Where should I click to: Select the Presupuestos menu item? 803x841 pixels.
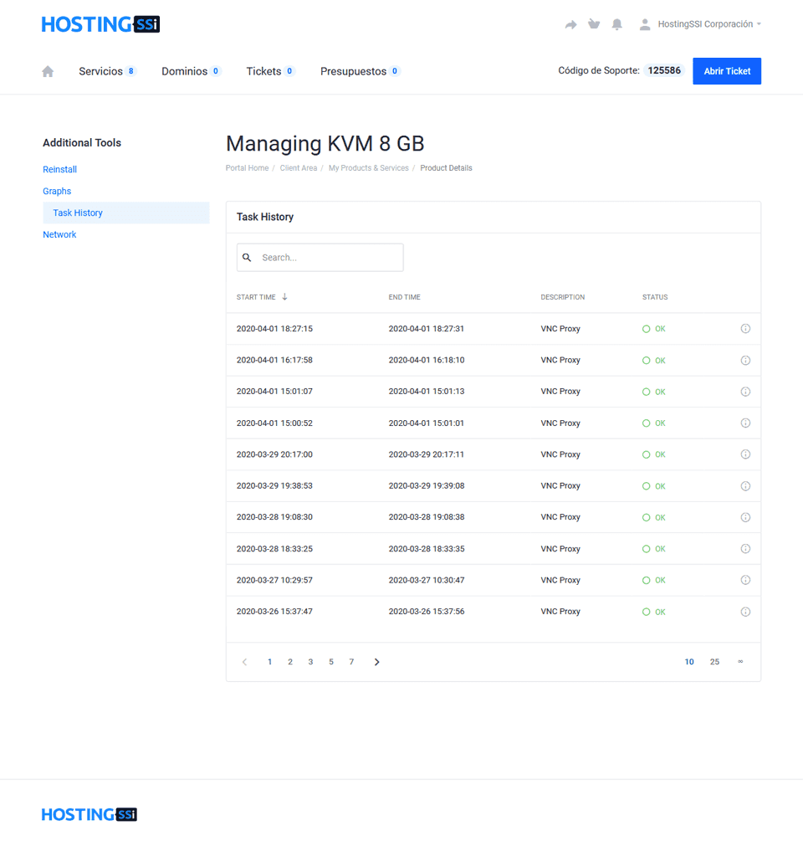point(353,71)
